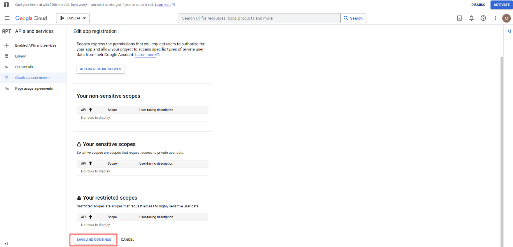Click the OAuth consent screen icon
The height and width of the screenshot is (247, 513).
pyautogui.click(x=7, y=78)
